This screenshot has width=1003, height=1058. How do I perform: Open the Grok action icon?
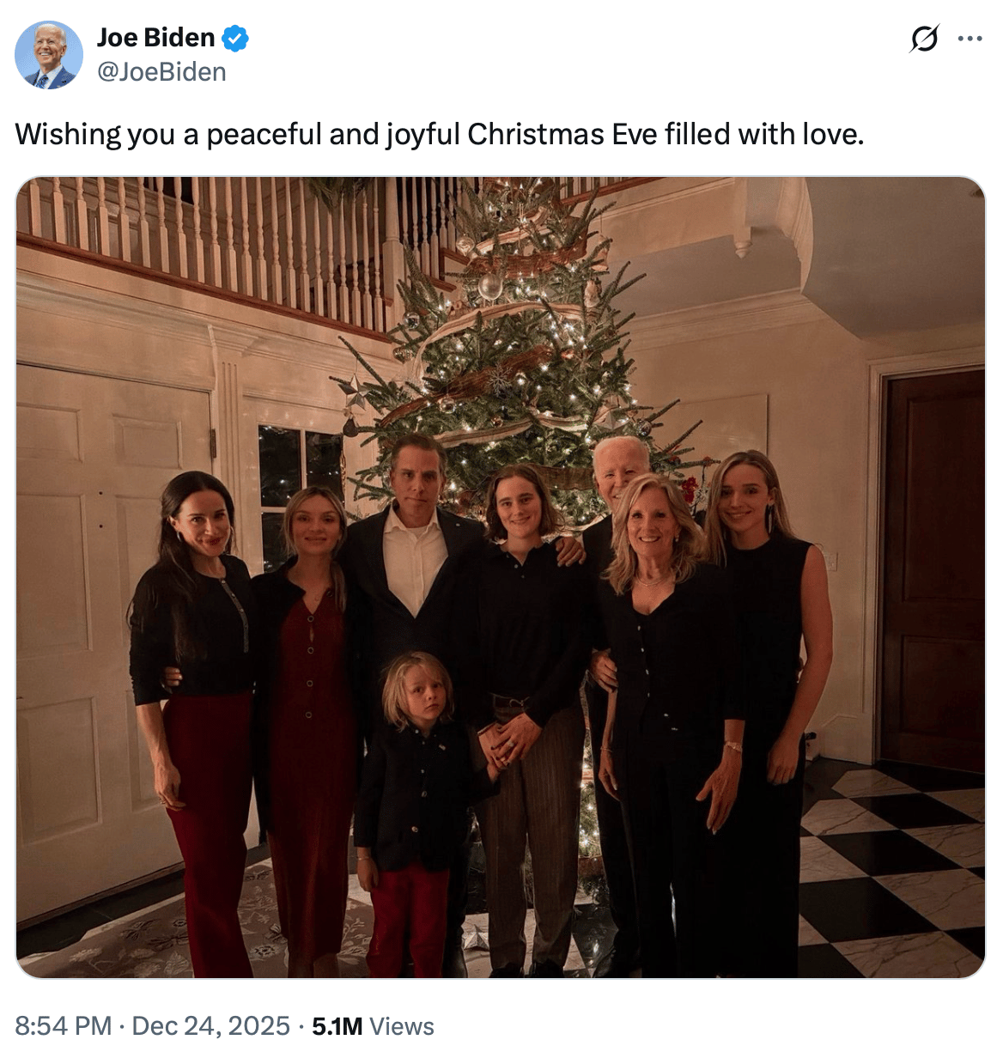[x=924, y=39]
